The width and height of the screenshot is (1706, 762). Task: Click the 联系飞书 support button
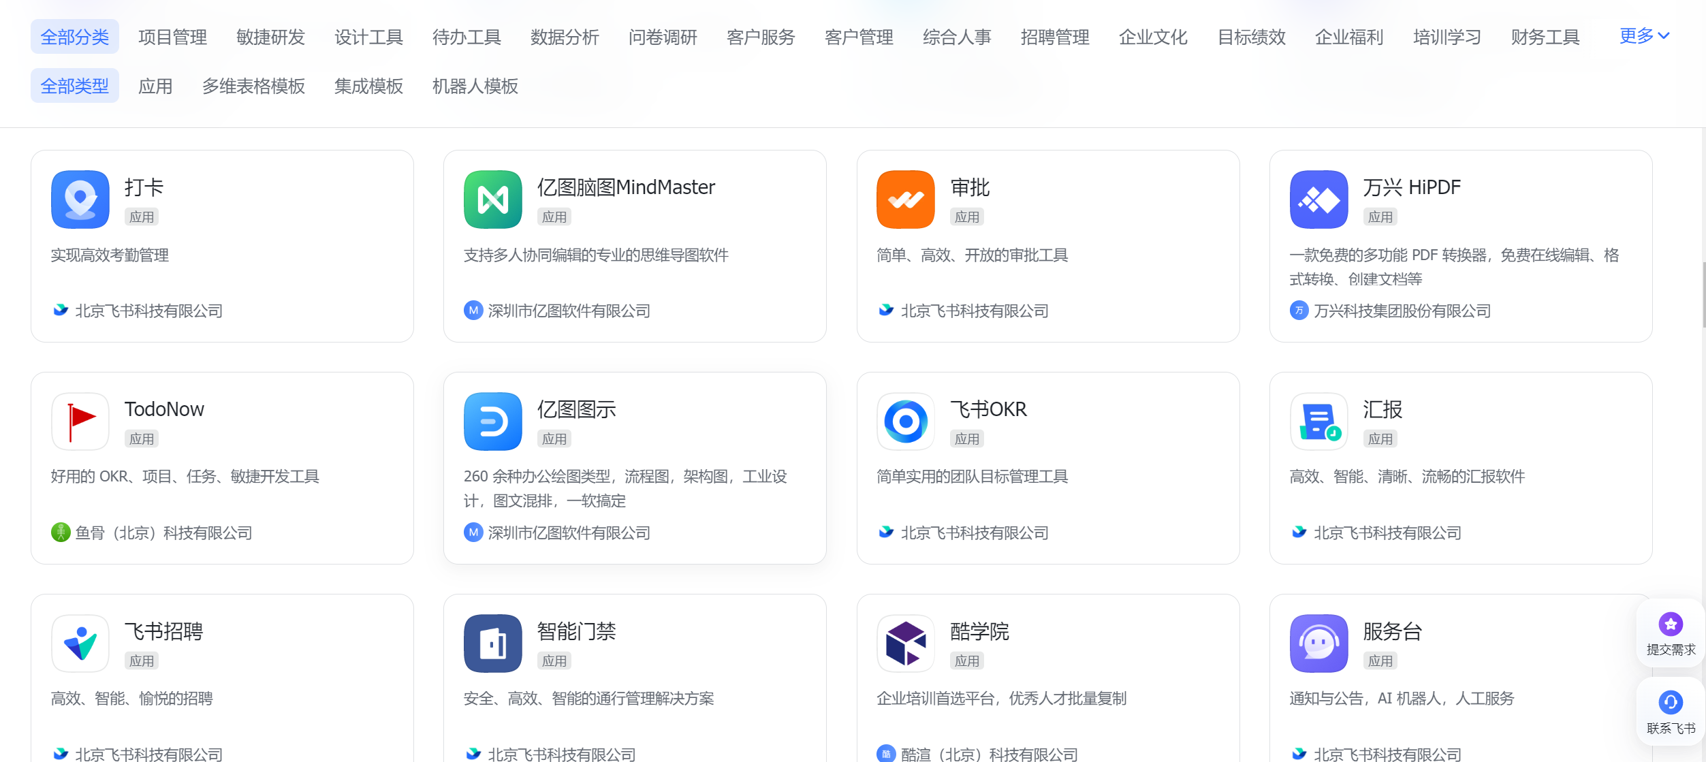pyautogui.click(x=1671, y=712)
